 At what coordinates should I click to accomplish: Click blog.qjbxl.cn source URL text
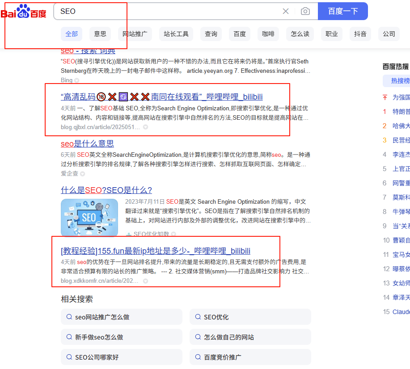[x=101, y=127]
